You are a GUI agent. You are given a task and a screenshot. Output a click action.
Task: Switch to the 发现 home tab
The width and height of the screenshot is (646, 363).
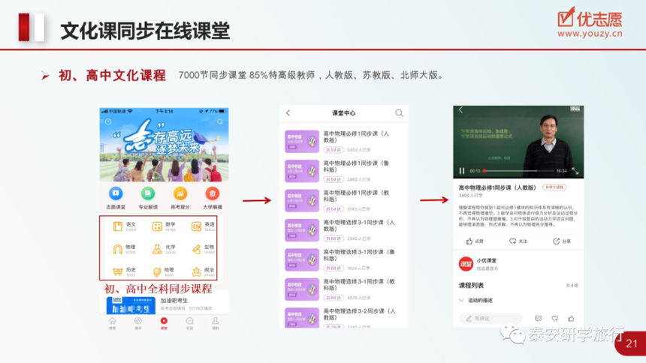112,323
